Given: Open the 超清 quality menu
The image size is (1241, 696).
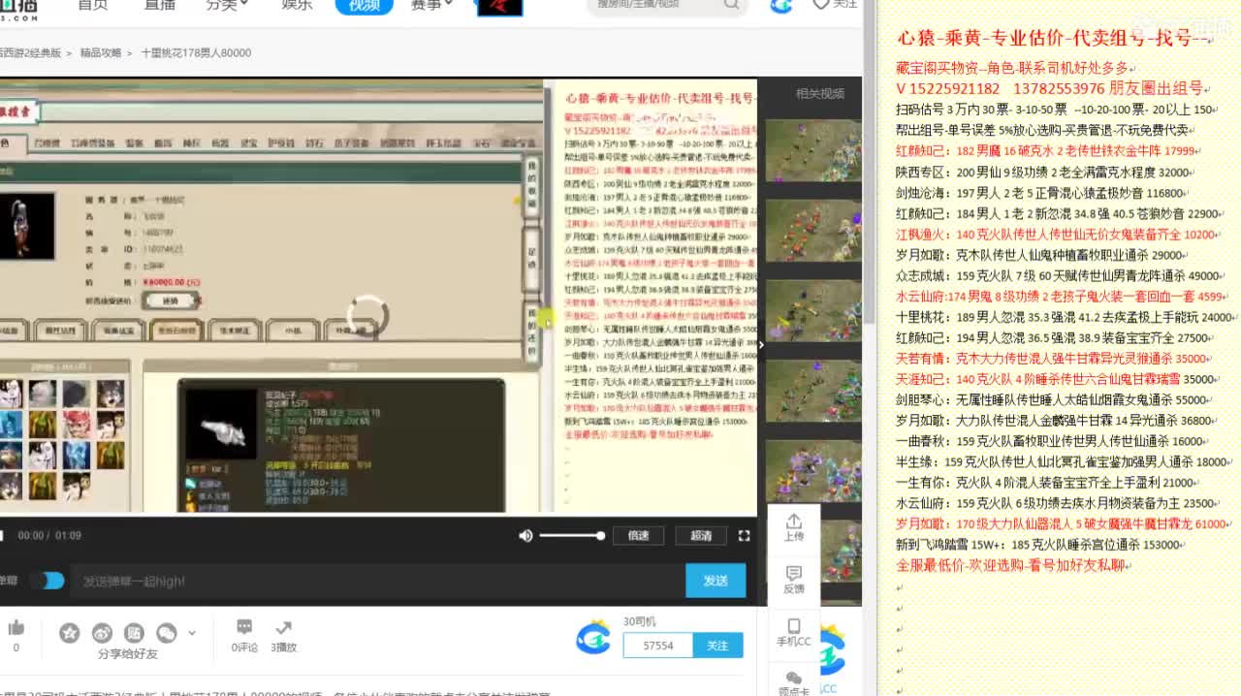Looking at the screenshot, I should [701, 535].
